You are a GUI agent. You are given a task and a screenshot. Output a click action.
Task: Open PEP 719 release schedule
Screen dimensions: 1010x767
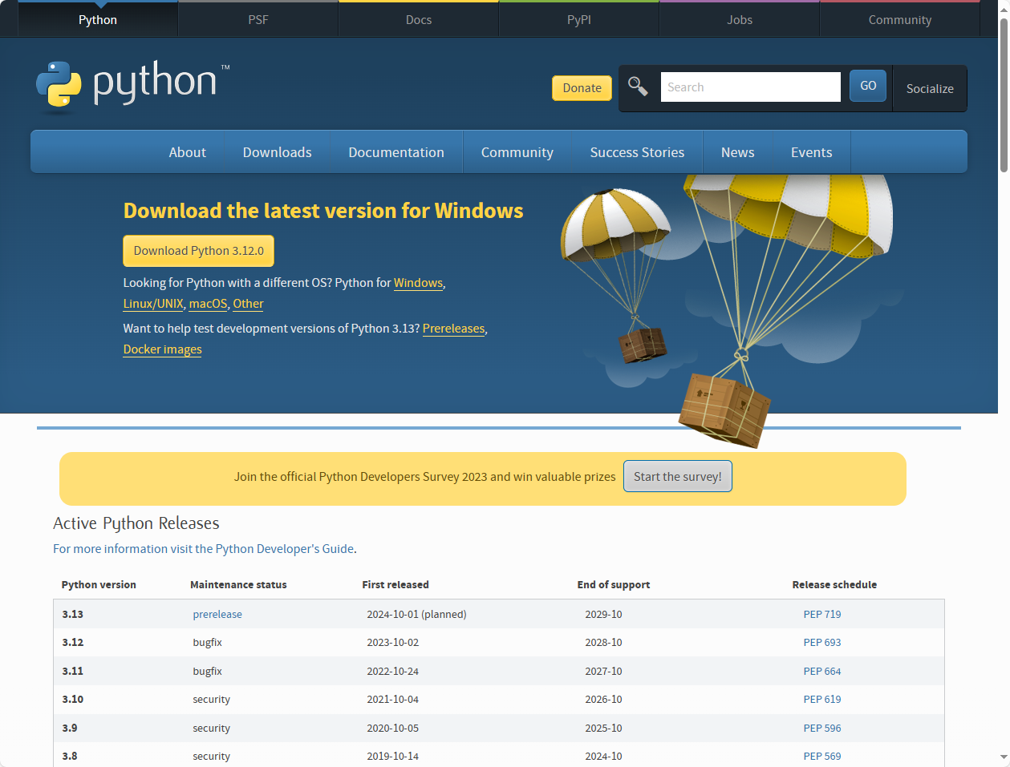point(821,614)
